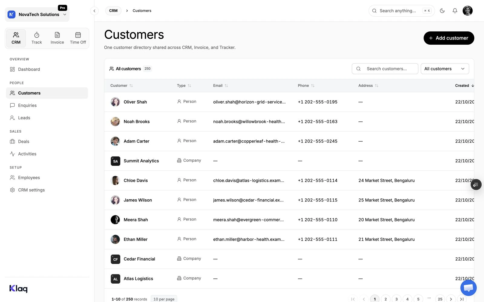Jump to page 25 of customers
This screenshot has height=302, width=484.
[x=440, y=299]
